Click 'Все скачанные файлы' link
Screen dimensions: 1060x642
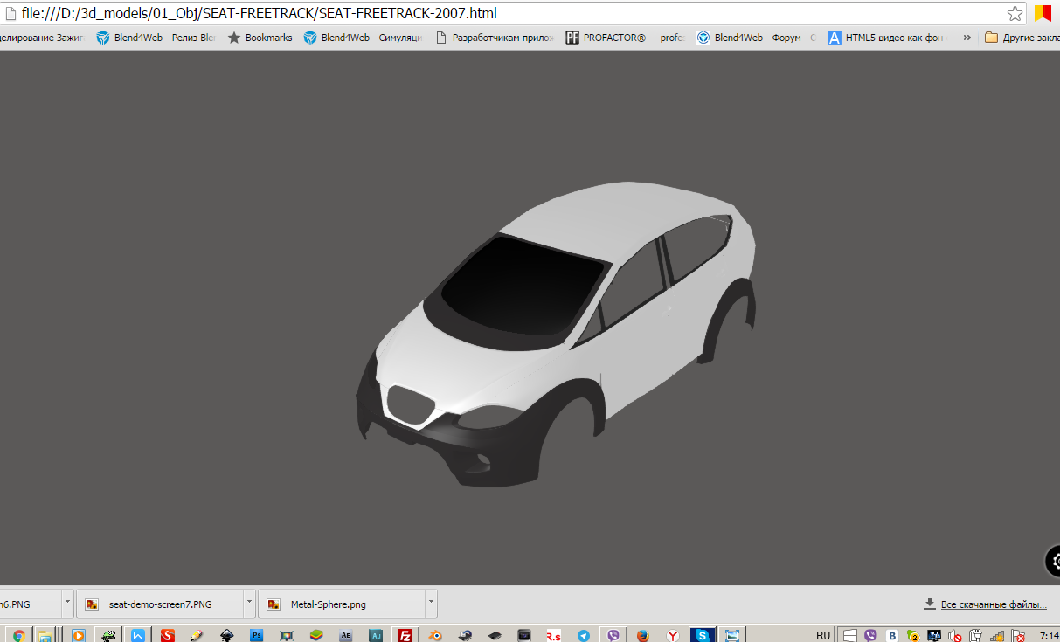click(993, 604)
